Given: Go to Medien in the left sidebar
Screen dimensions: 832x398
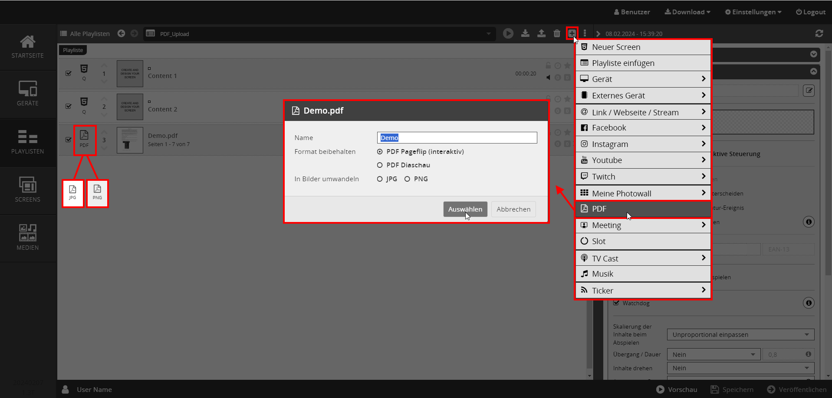Looking at the screenshot, I should [28, 237].
